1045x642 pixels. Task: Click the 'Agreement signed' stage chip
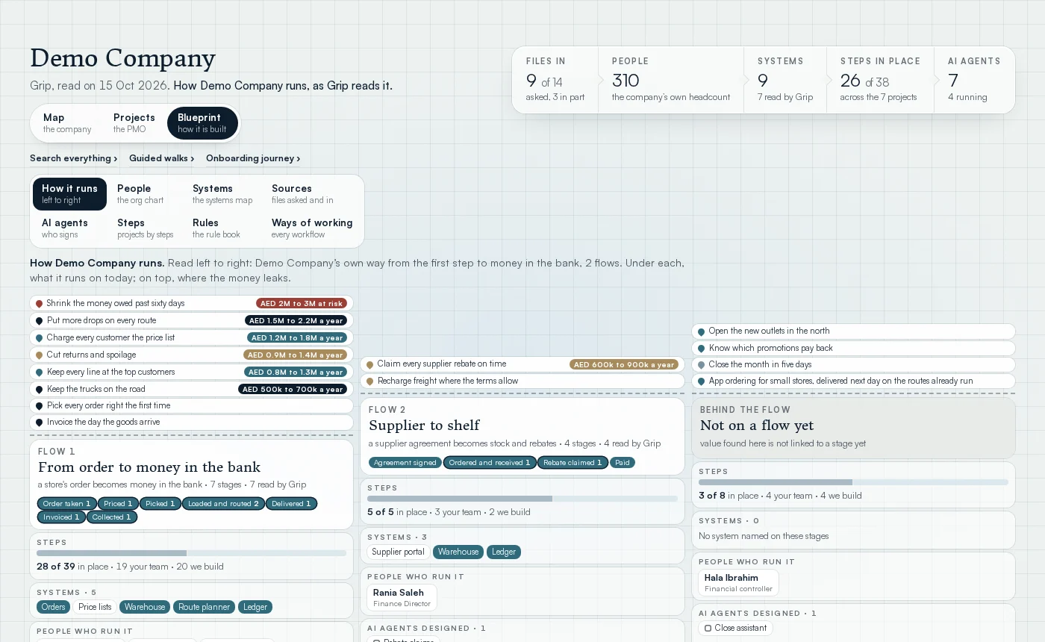tap(405, 463)
